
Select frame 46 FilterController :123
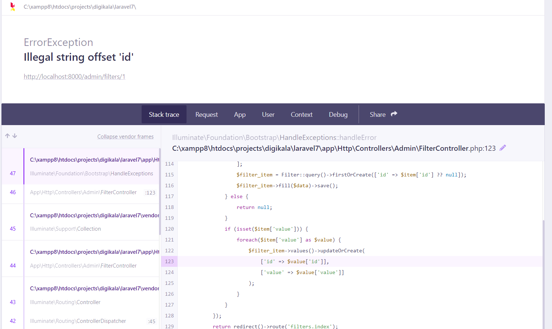80,193
